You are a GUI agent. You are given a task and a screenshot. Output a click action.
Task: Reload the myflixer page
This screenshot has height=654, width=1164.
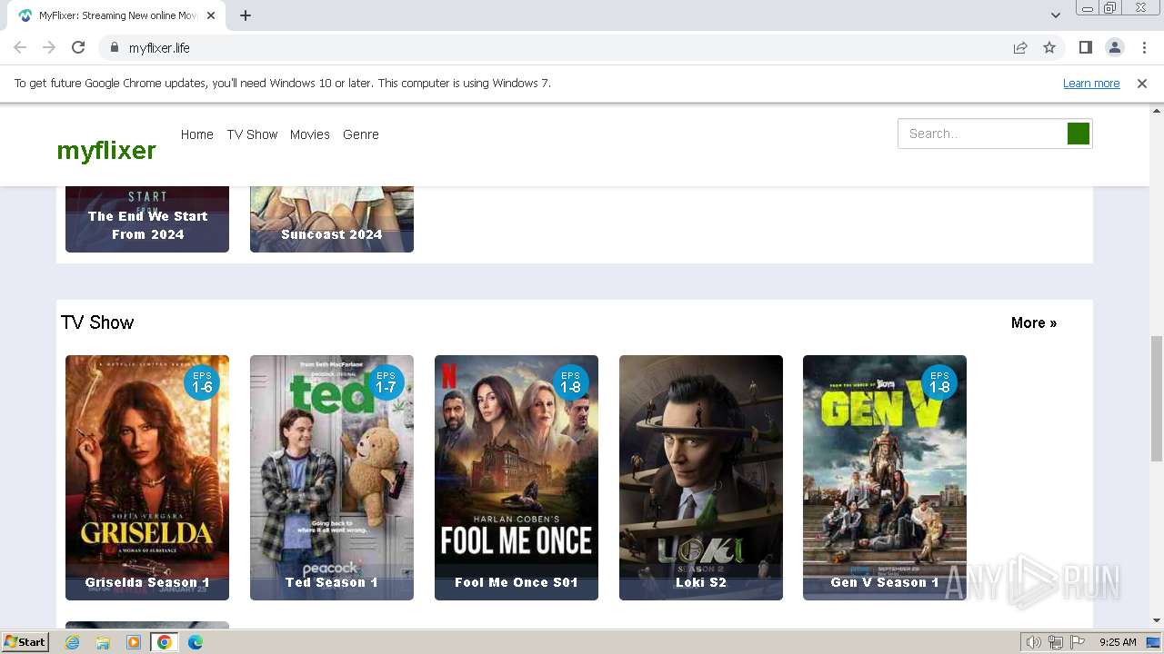click(x=78, y=47)
